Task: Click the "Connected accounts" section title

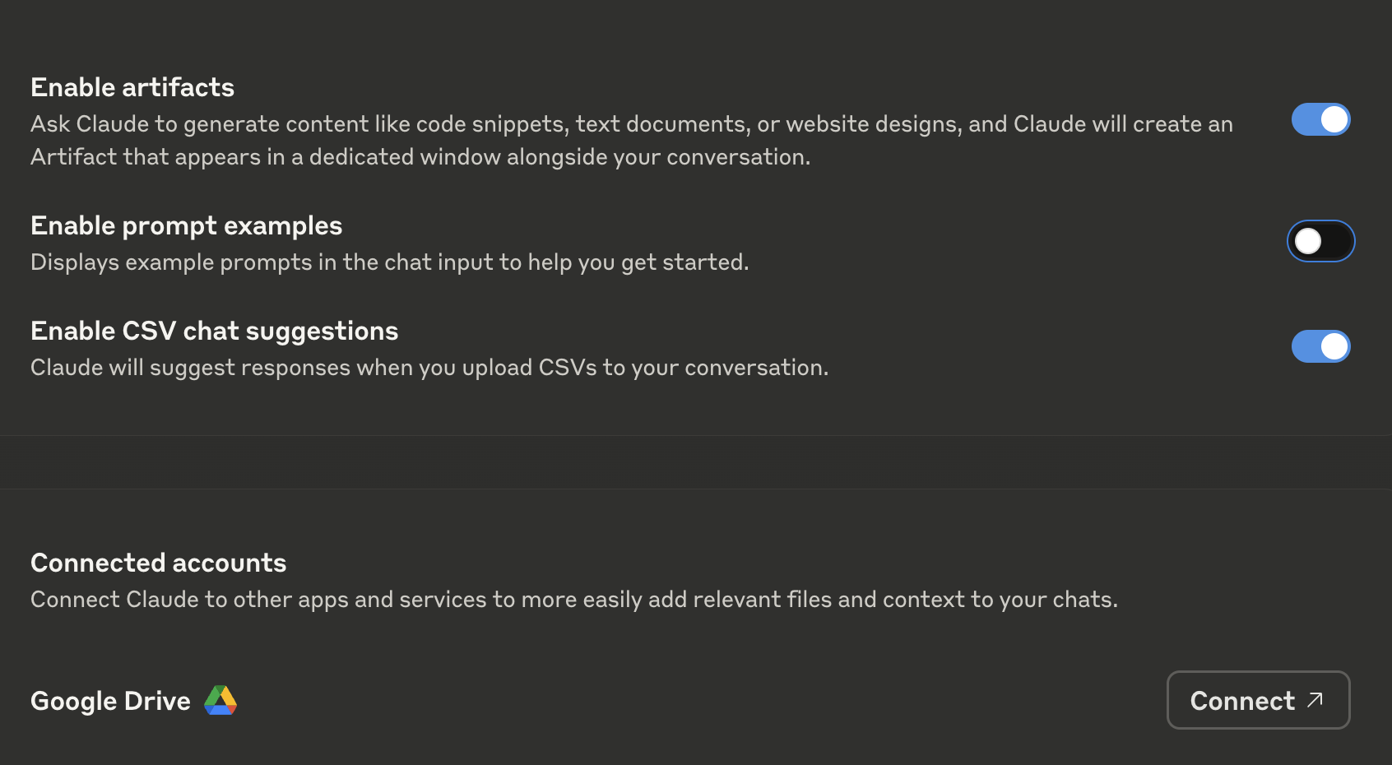Action: point(158,563)
